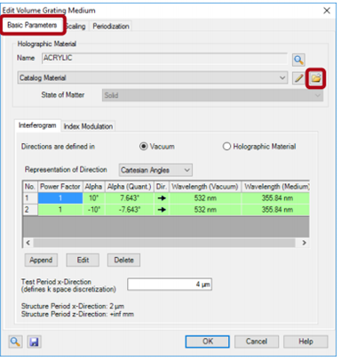The height and width of the screenshot is (361, 341).
Task: Click the magnifier icon beside the Name field
Action: click(298, 60)
